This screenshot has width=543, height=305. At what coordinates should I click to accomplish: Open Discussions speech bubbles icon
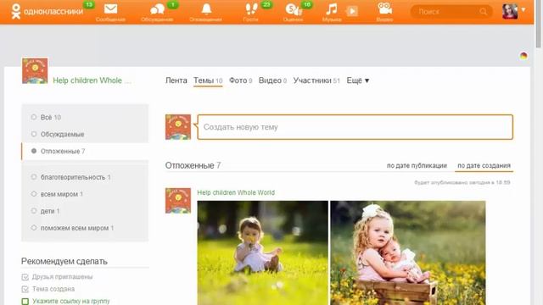point(157,9)
